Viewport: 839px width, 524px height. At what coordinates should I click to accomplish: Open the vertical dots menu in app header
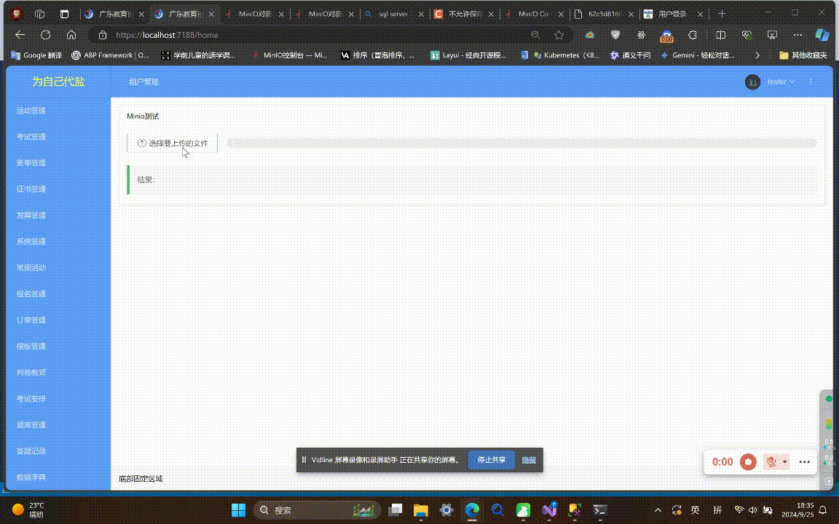click(811, 82)
